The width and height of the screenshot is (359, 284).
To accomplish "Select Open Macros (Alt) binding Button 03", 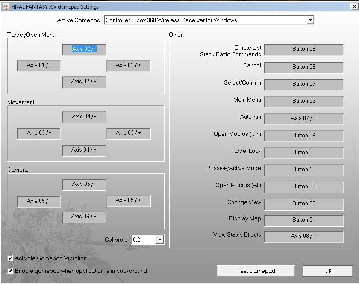I will 303,187.
